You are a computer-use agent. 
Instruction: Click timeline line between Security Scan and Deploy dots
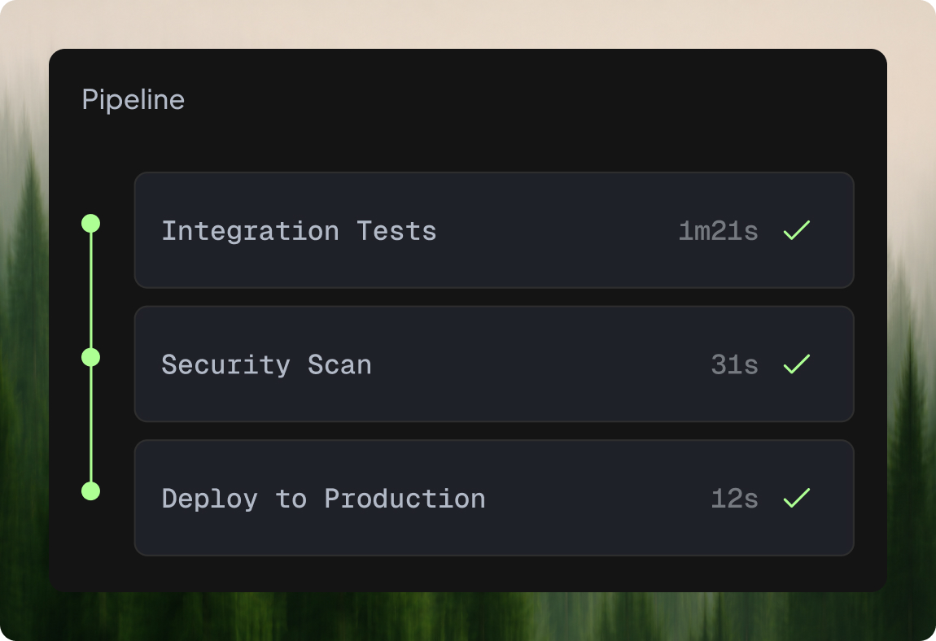point(90,425)
